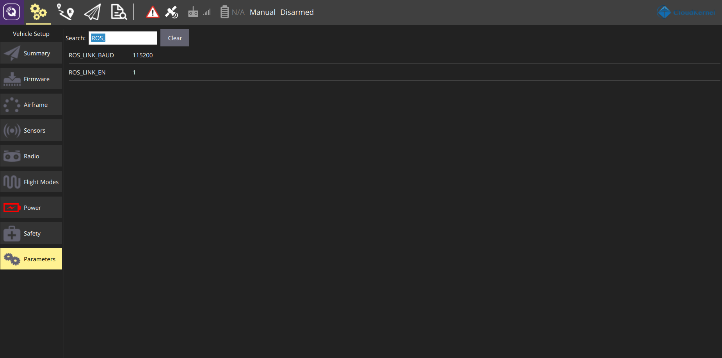The image size is (722, 358).
Task: Open the Manual flight mode selector
Action: click(x=262, y=12)
